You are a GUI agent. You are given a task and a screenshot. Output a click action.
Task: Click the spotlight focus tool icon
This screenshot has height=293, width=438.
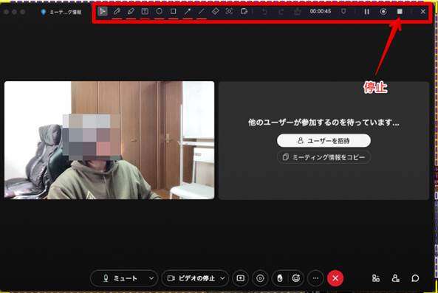pos(229,12)
